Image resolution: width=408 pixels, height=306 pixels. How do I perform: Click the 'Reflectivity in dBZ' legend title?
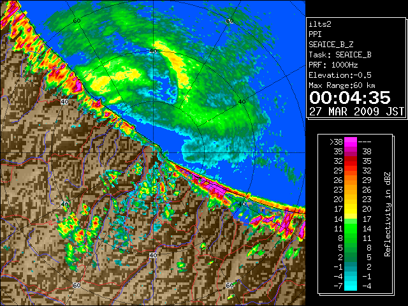388,214
